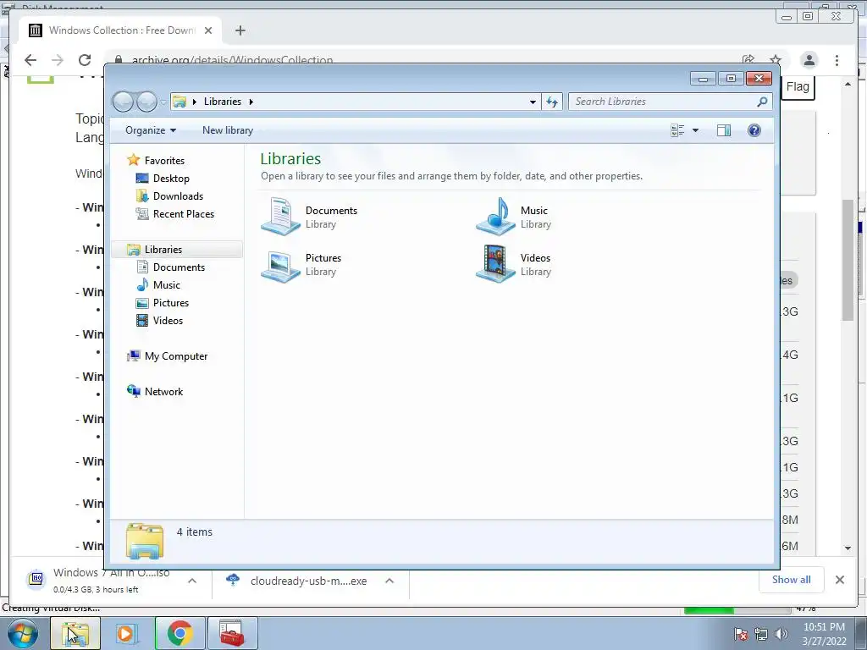This screenshot has height=650, width=867.
Task: Close the Chrome downloads bar
Action: tap(839, 580)
